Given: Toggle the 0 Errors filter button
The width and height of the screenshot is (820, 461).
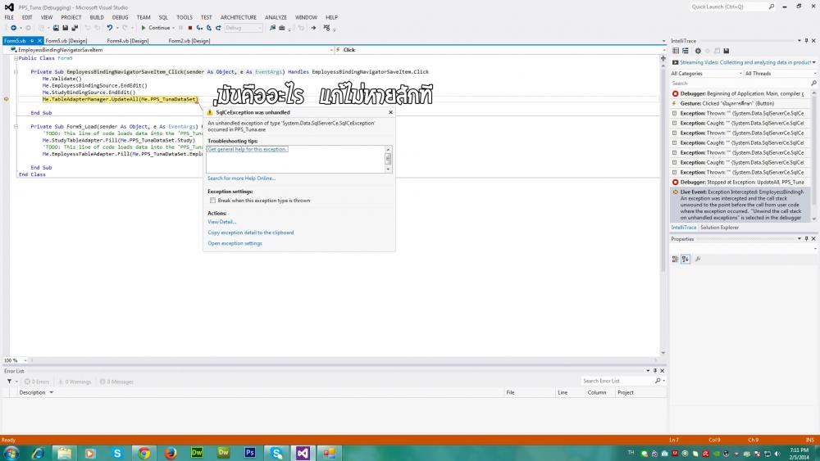Looking at the screenshot, I should [x=39, y=382].
